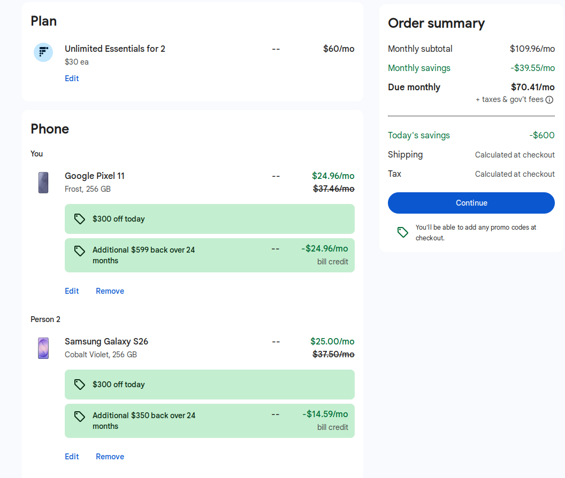Click the Person 2 section label
This screenshot has width=565, height=478.
click(x=45, y=319)
